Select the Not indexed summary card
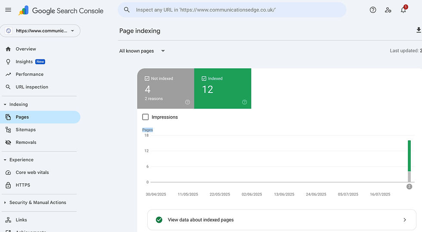The image size is (422, 232). click(165, 89)
